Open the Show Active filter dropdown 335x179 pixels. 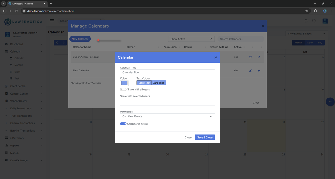(x=191, y=39)
